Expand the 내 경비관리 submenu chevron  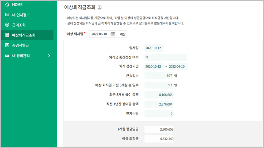click(49, 56)
